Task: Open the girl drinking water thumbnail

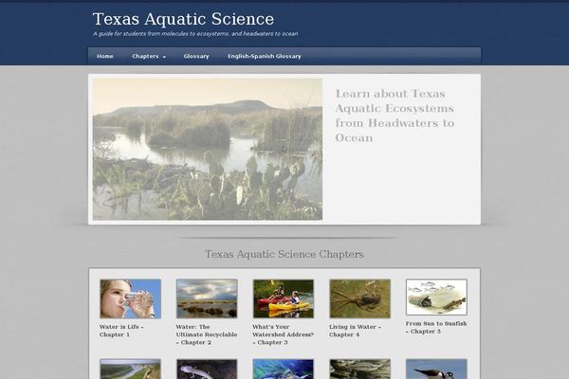Action: 131,298
